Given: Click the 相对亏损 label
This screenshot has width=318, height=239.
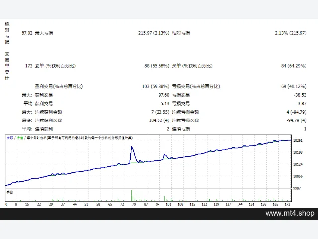Looking at the screenshot, I should coord(181,33).
